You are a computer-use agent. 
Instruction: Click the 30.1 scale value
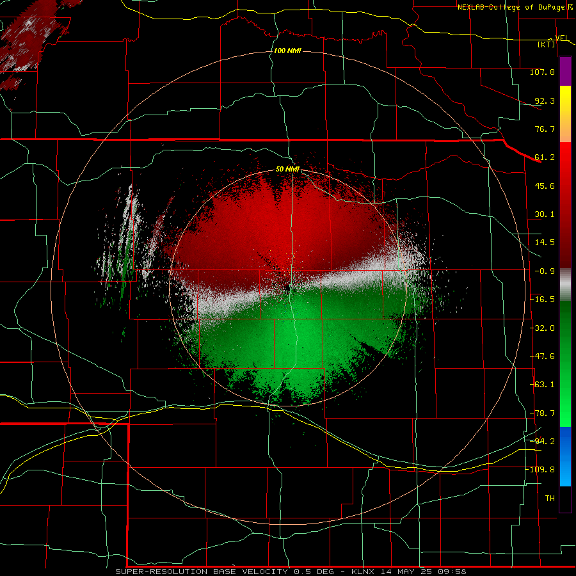545,214
